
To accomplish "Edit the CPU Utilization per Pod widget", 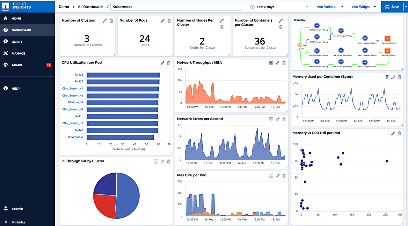I will (163, 63).
